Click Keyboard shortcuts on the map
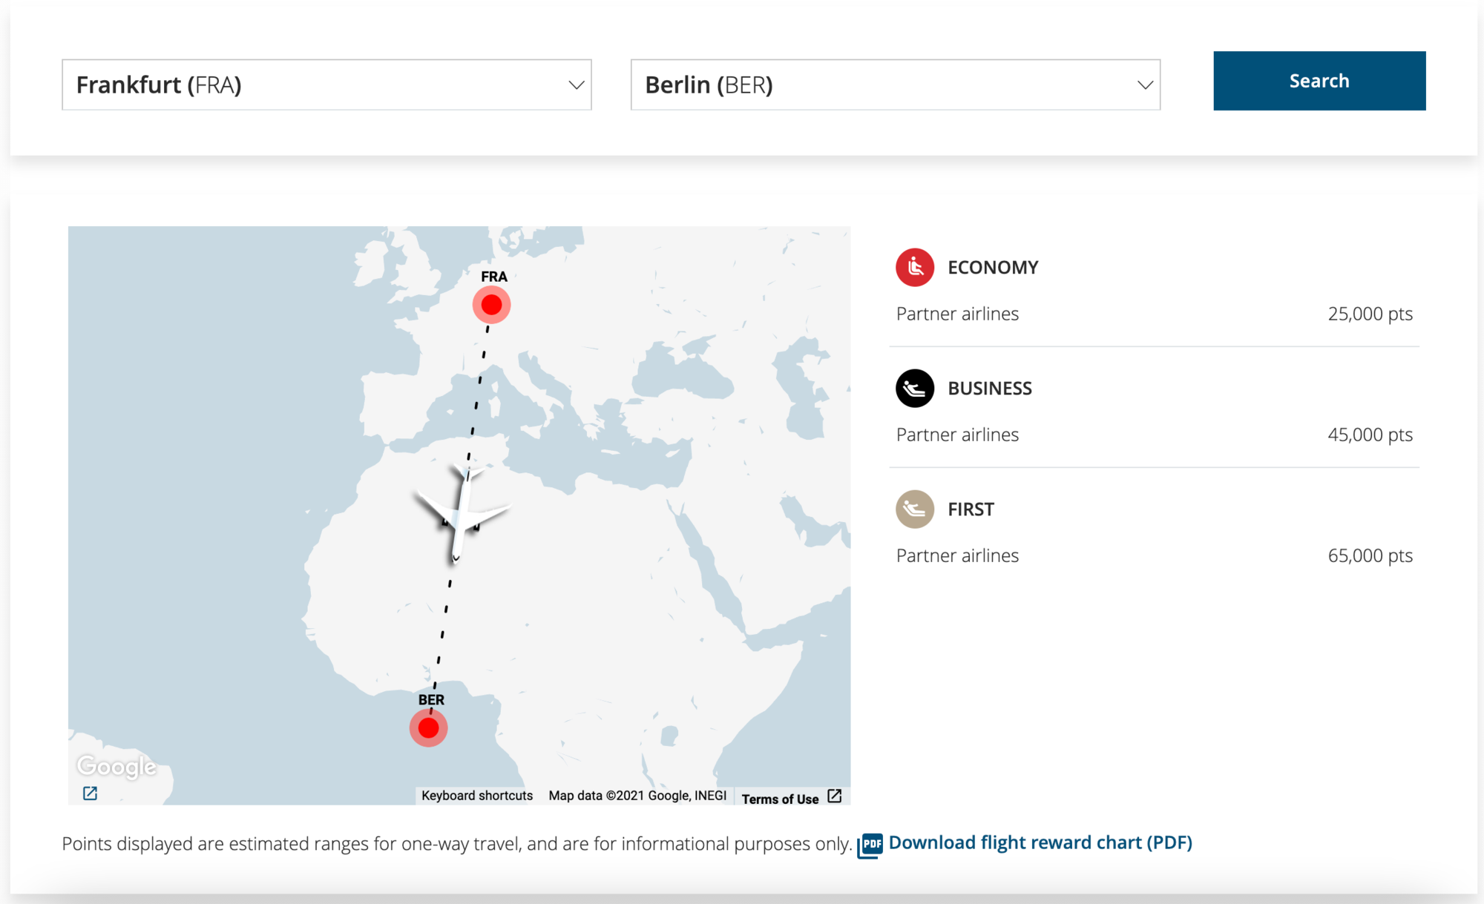 tap(477, 796)
